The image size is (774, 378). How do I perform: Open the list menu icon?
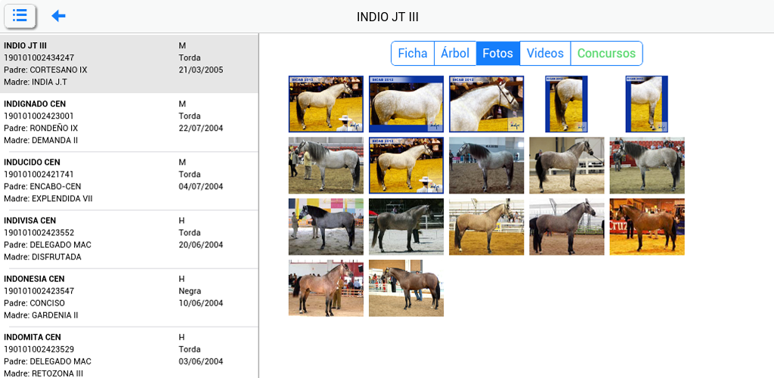pos(20,15)
